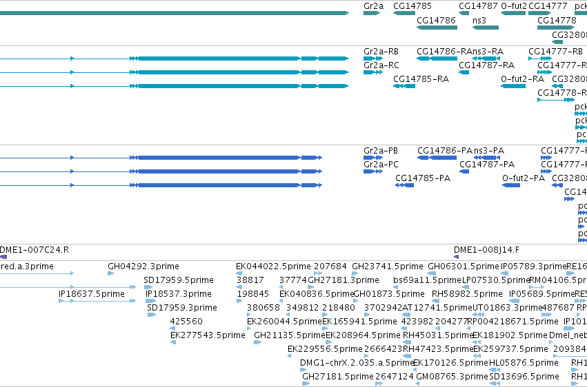
Task: Click the CG14787 gene label
Action: pyautogui.click(x=478, y=6)
